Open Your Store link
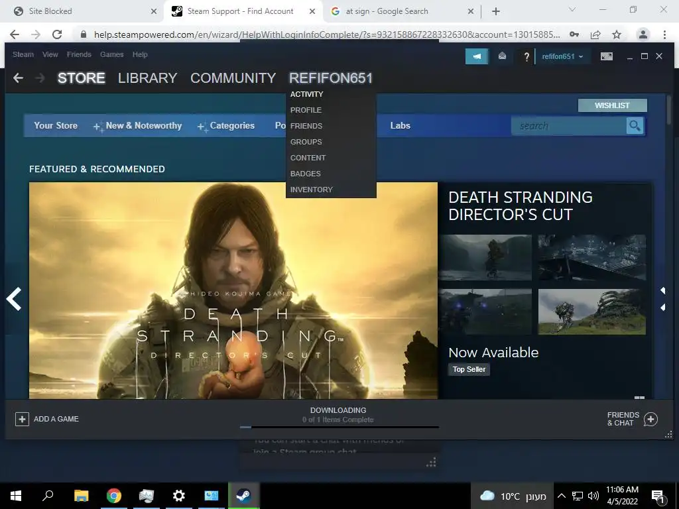The image size is (679, 509). point(56,125)
